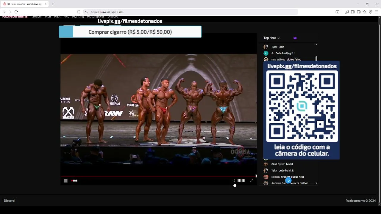Click the "first call out up next" message
The image size is (381, 214).
click(293, 177)
